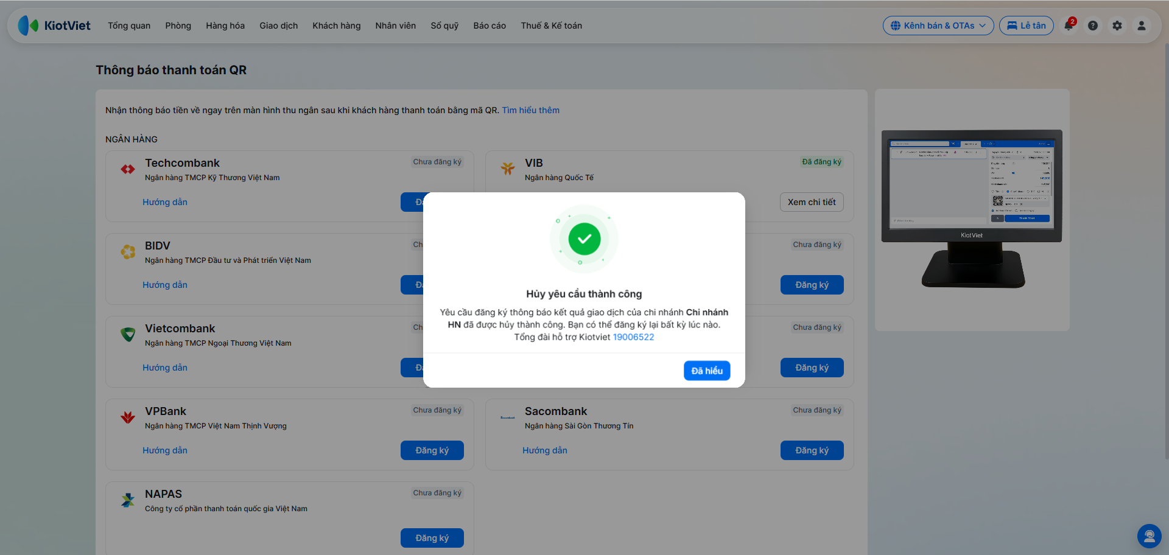Click the Hủy yêu cầu thành công heading
The image size is (1169, 555).
pos(584,294)
